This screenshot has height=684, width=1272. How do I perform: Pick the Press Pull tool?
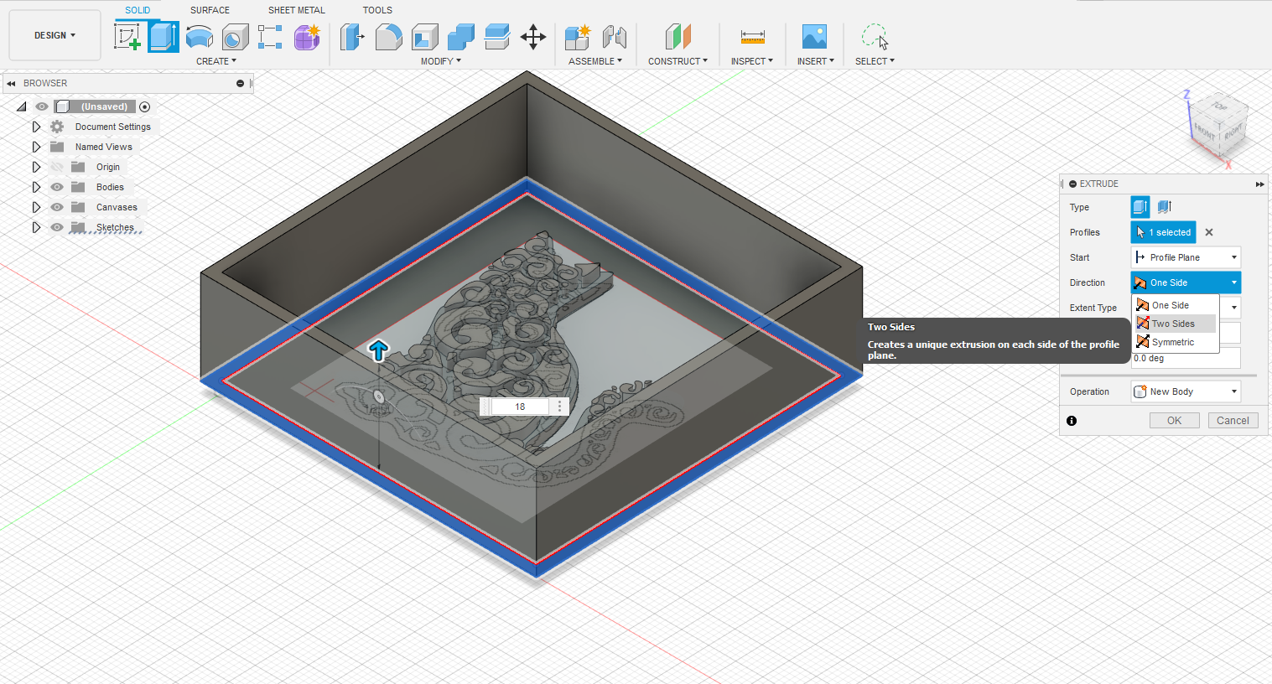tap(352, 37)
